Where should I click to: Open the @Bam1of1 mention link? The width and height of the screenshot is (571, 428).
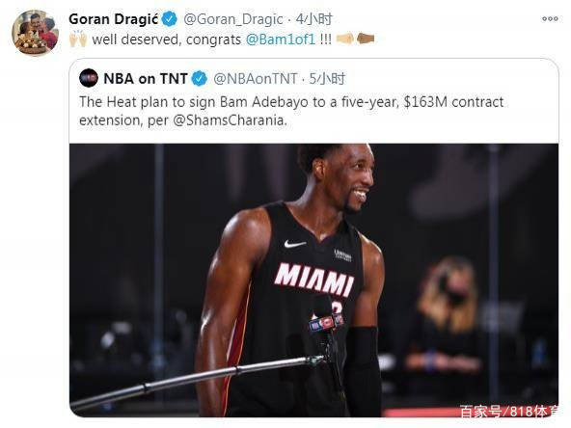(x=281, y=40)
